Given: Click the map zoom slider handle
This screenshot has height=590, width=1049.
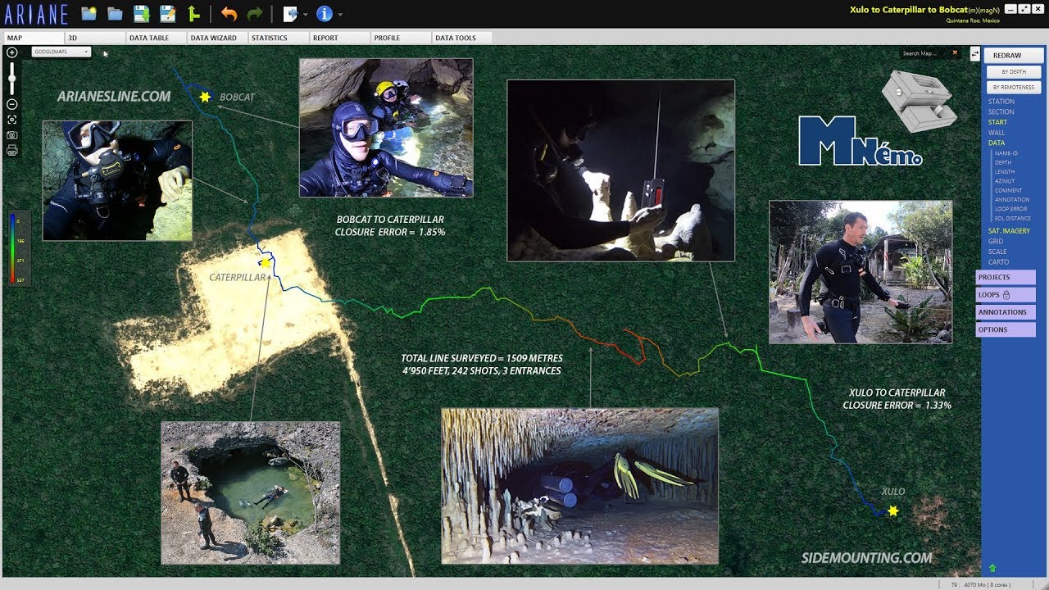Looking at the screenshot, I should tap(11, 77).
